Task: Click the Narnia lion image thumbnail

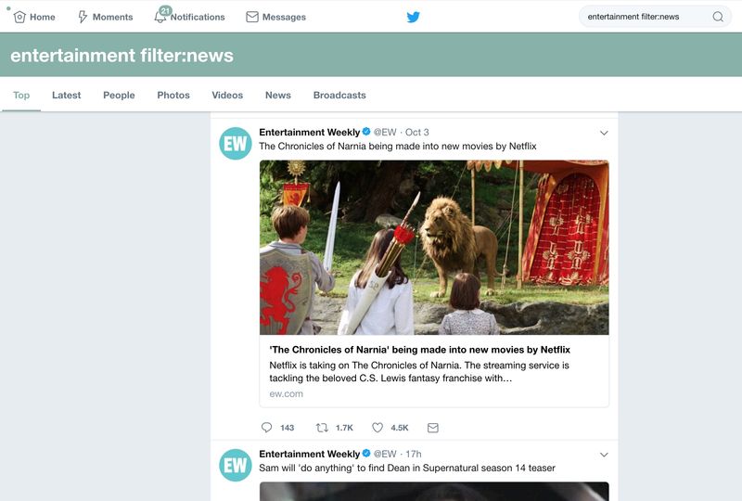Action: 434,248
